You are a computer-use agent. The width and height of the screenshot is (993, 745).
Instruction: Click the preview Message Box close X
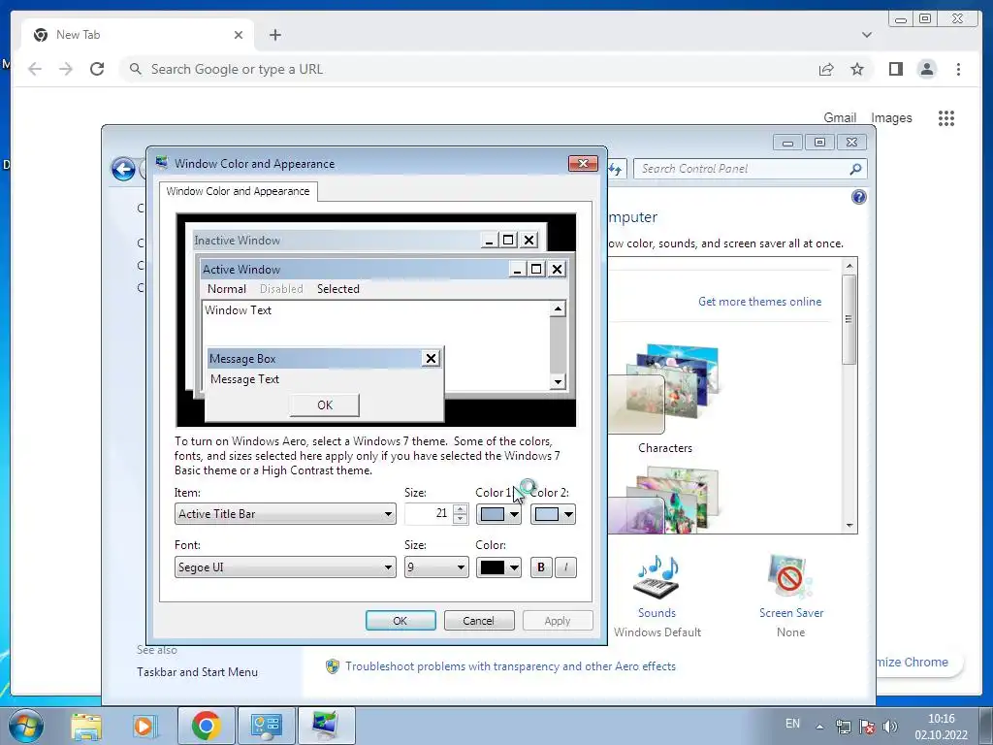(x=431, y=359)
